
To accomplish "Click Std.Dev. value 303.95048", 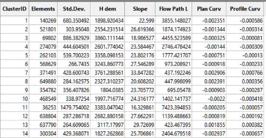I will coord(74,29).
